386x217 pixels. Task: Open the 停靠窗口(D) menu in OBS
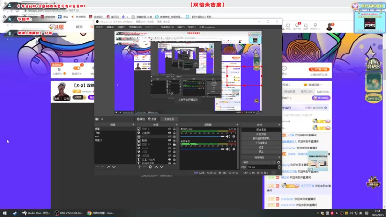[135, 27]
